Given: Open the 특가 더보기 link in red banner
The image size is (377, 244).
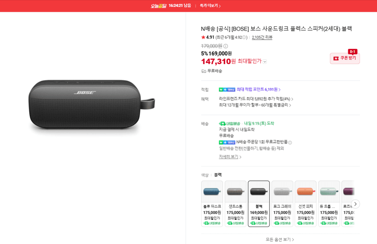Looking at the screenshot, I should [x=210, y=6].
